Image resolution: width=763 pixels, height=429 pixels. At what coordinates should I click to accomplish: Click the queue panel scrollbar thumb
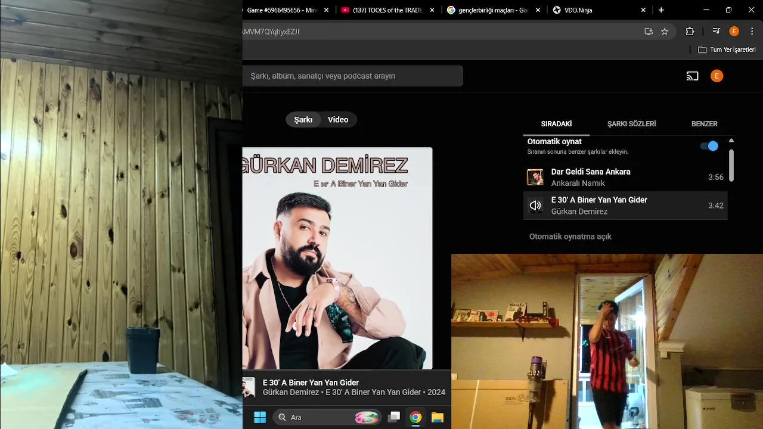coord(731,165)
